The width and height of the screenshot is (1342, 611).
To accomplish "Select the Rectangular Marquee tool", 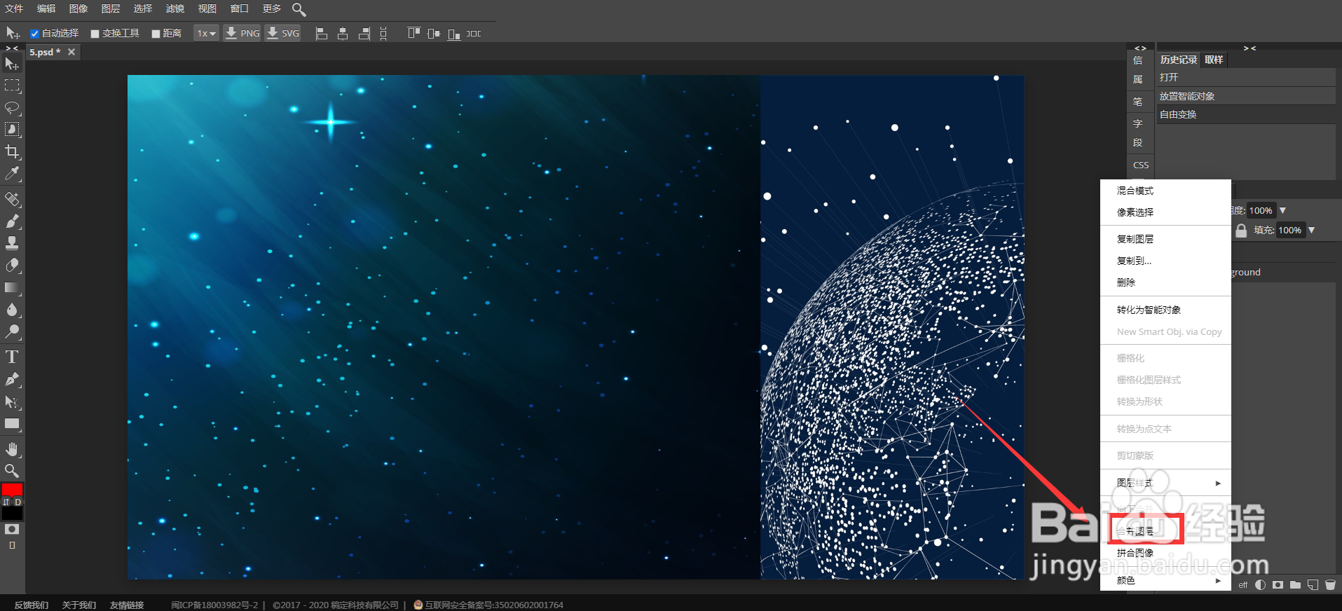I will [12, 85].
